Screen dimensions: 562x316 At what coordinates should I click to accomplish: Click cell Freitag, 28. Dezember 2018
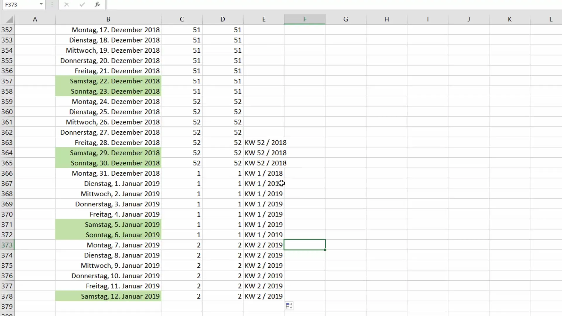pos(108,142)
